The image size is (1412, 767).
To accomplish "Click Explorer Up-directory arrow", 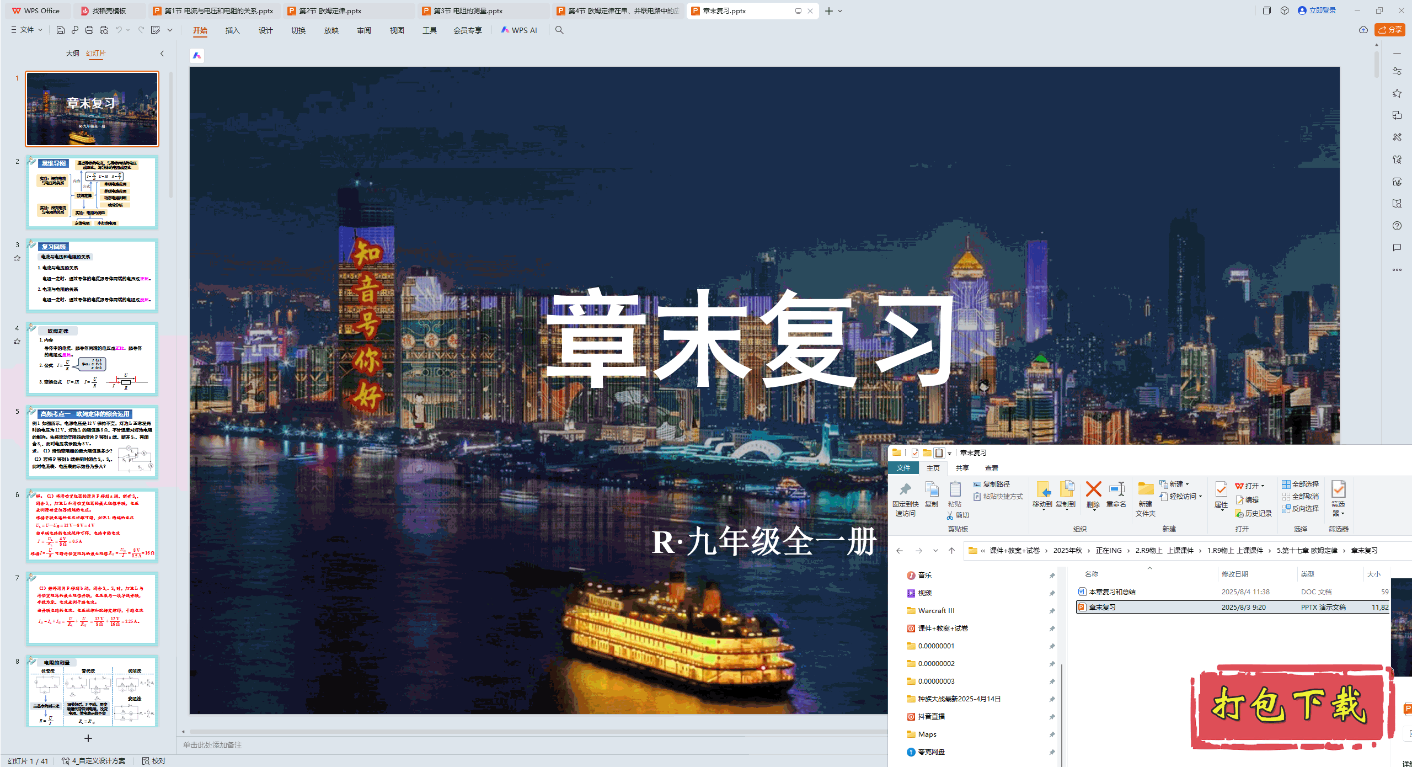I will pos(952,550).
